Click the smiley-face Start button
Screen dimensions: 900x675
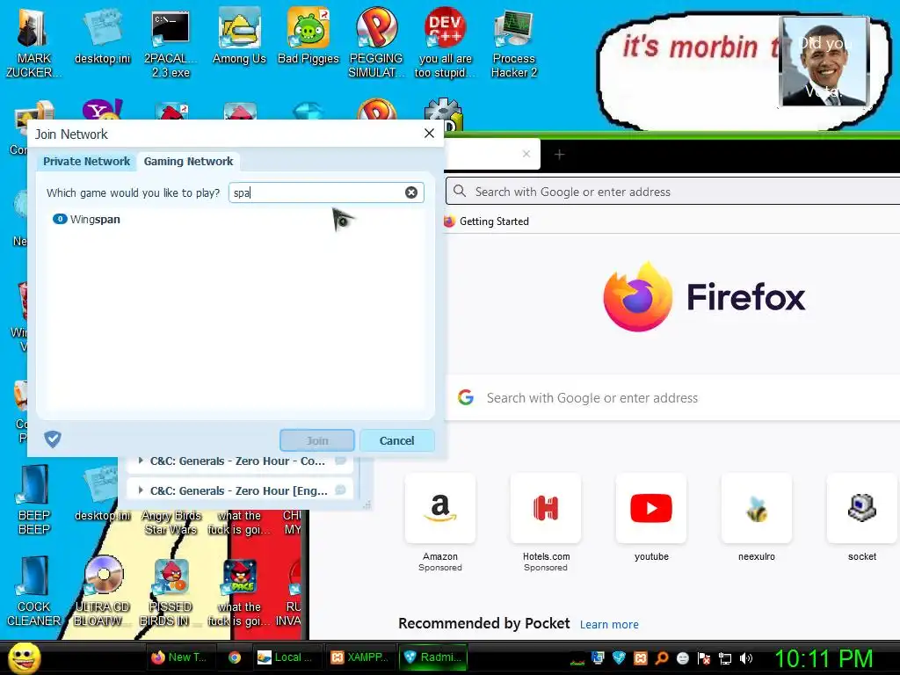pyautogui.click(x=24, y=657)
